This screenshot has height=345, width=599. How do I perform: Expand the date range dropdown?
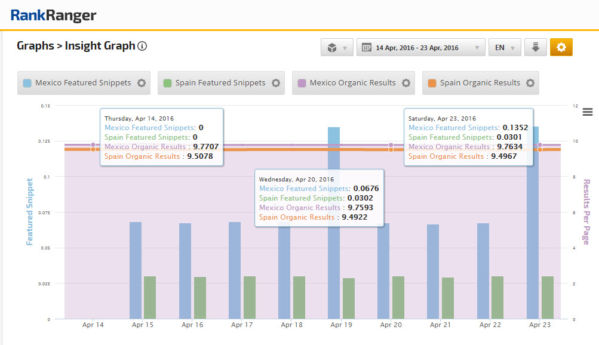tap(420, 48)
